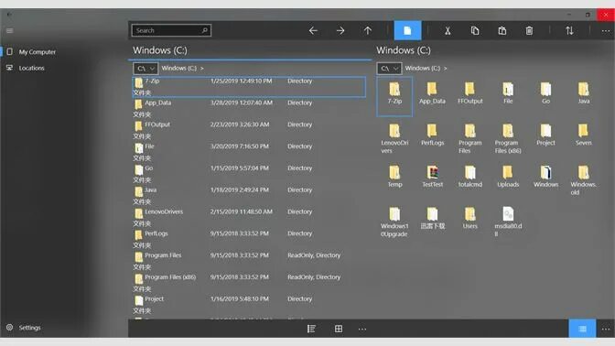This screenshot has width=615, height=346.
Task: Switch left pane to grid view
Action: (339, 329)
